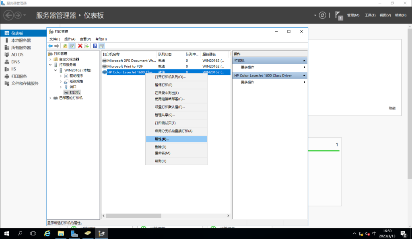This screenshot has height=239, width=412.
Task: Toggle the show/hide console tree toolbar icon
Action: pos(72,46)
